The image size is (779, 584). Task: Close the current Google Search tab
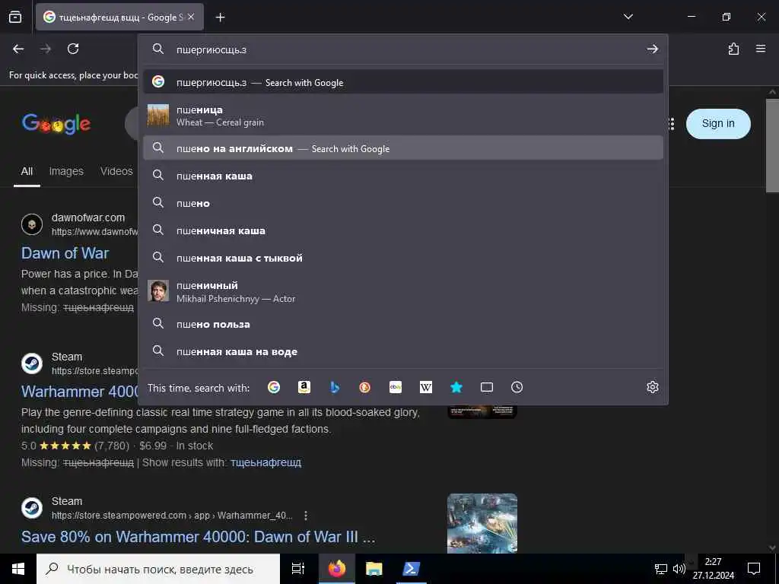tap(191, 17)
